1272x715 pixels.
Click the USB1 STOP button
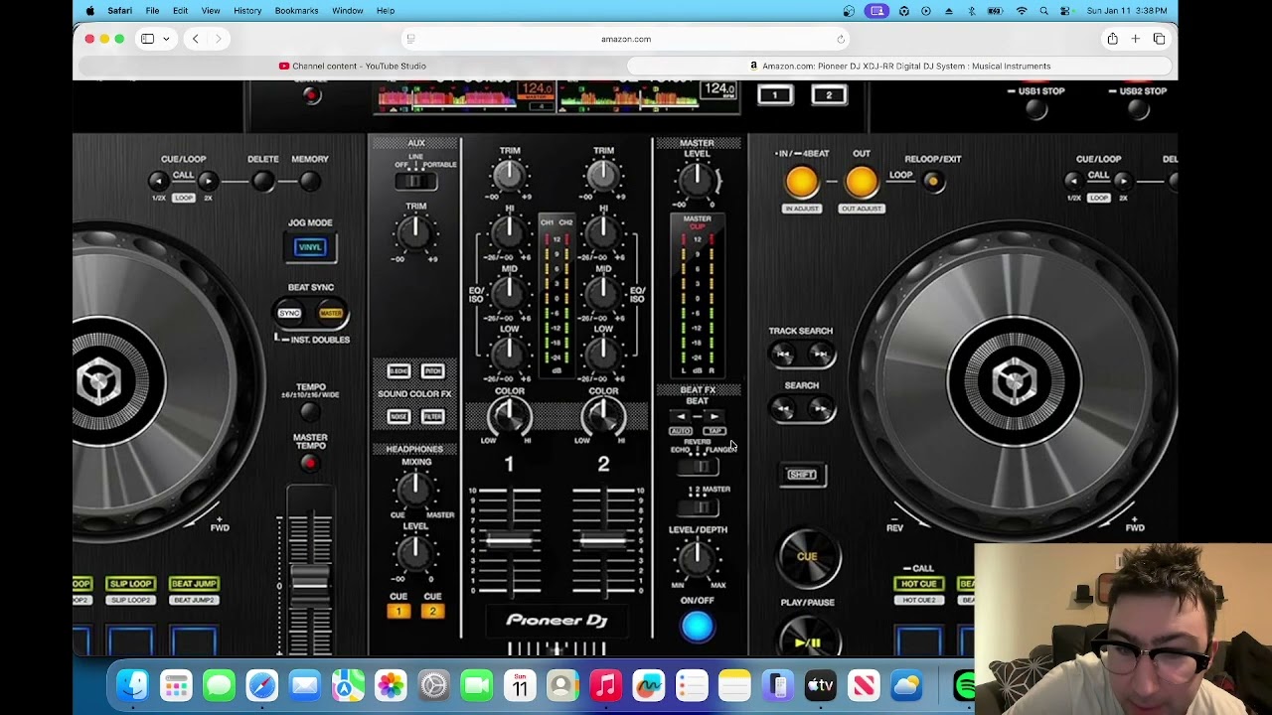coord(1036,110)
